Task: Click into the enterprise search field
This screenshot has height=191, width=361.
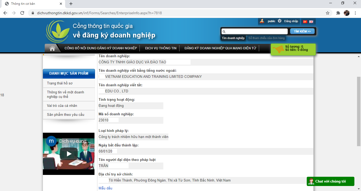Action: (x=255, y=31)
